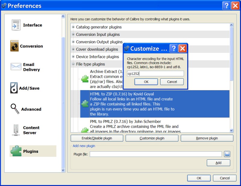Select the Content Server icon
The image size is (241, 186).
(16, 130)
